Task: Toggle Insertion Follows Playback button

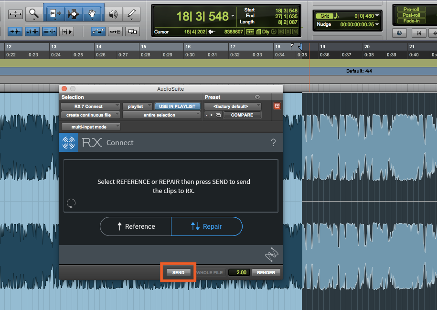Action: (66, 32)
